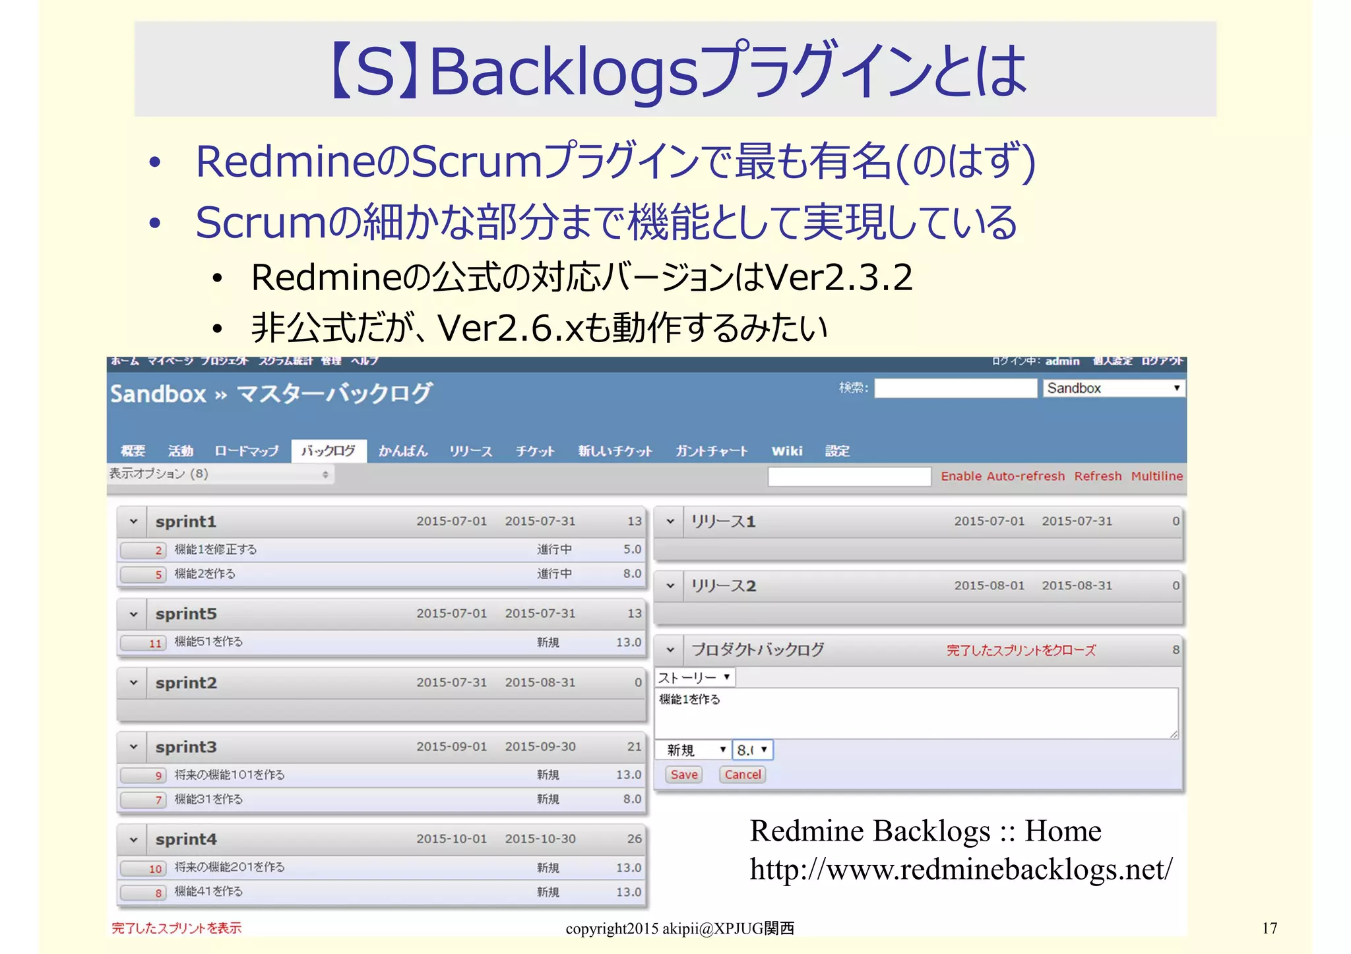Screen dimensions: 1351x954
Task: Cancel the story editing
Action: click(x=743, y=775)
